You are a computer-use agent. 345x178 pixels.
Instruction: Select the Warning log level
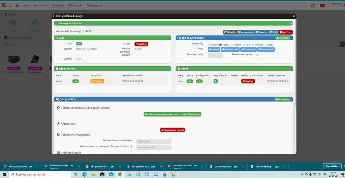tap(253, 45)
